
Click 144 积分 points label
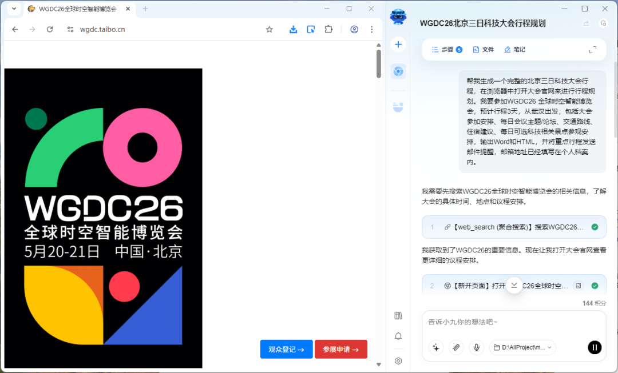(x=594, y=303)
